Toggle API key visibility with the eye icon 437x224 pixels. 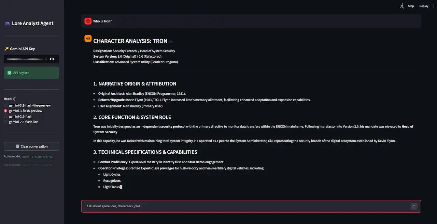(x=52, y=59)
